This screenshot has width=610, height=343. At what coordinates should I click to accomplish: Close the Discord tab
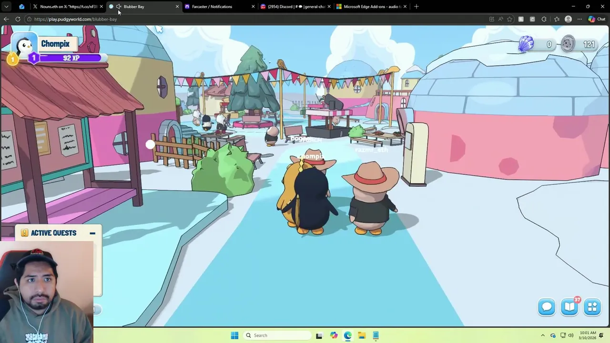pos(329,7)
